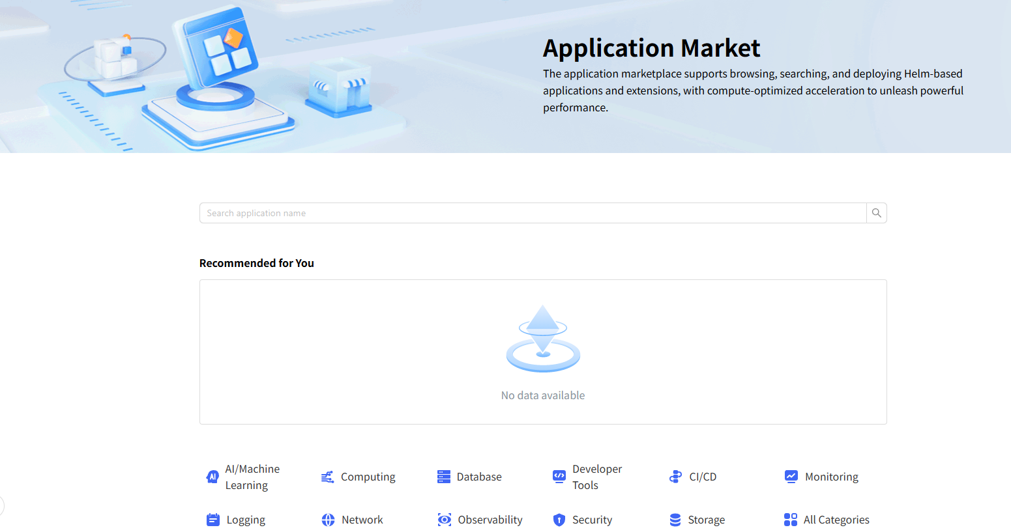The height and width of the screenshot is (532, 1011).
Task: Select the Storage stack icon
Action: click(675, 520)
